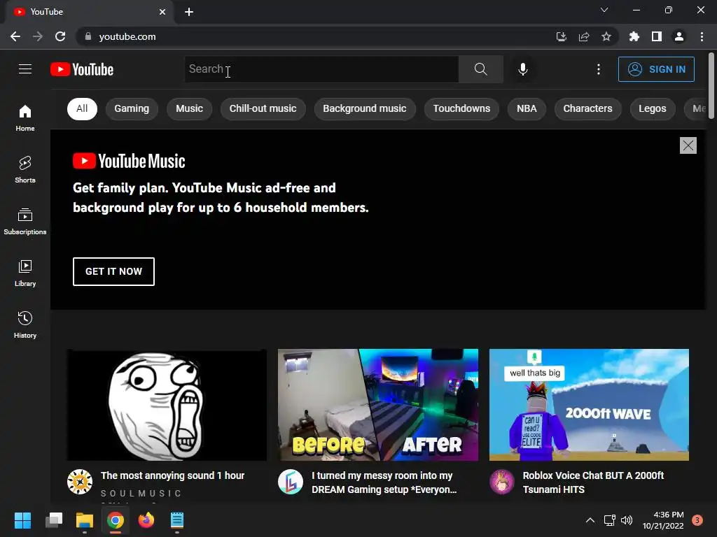The width and height of the screenshot is (717, 537).
Task: Click channel avatar beside Roblox video
Action: tap(502, 482)
